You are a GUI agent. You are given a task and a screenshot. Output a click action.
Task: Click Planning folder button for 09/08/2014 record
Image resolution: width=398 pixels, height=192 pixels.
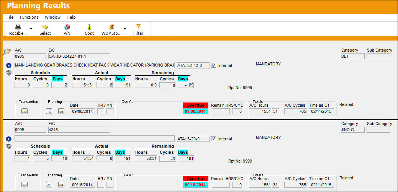pos(61,111)
